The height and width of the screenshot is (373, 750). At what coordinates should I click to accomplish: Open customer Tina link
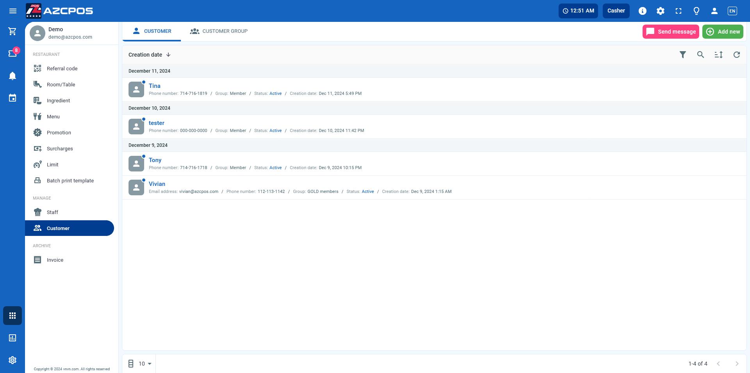tap(155, 86)
